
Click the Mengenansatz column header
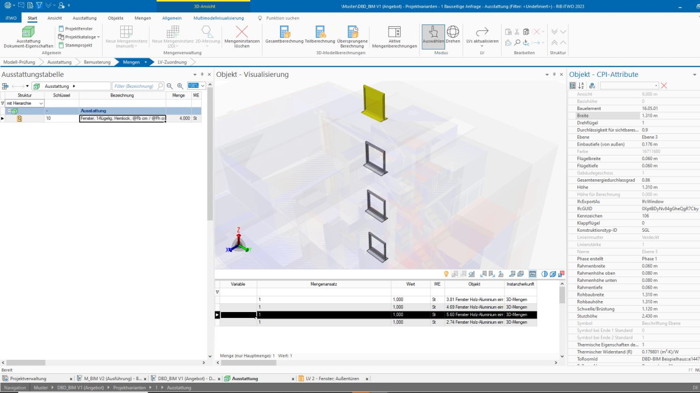(324, 284)
